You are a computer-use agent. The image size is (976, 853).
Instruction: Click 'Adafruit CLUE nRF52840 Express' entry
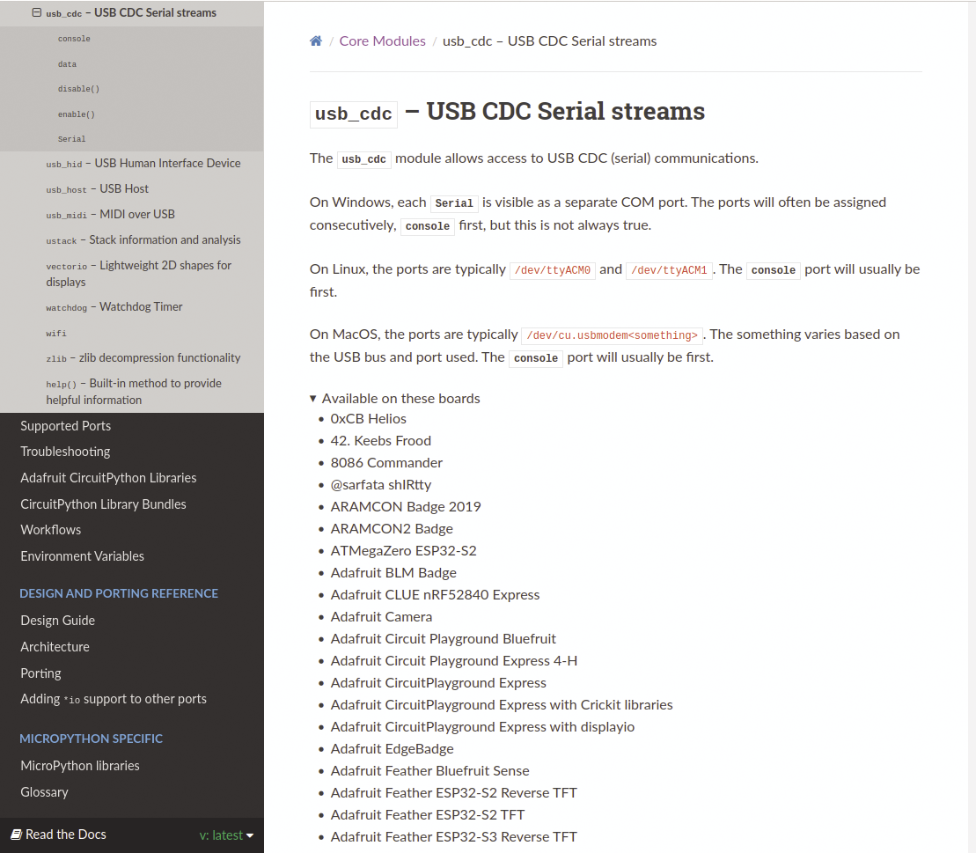click(435, 594)
